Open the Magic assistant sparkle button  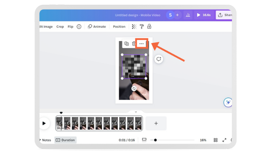click(228, 102)
